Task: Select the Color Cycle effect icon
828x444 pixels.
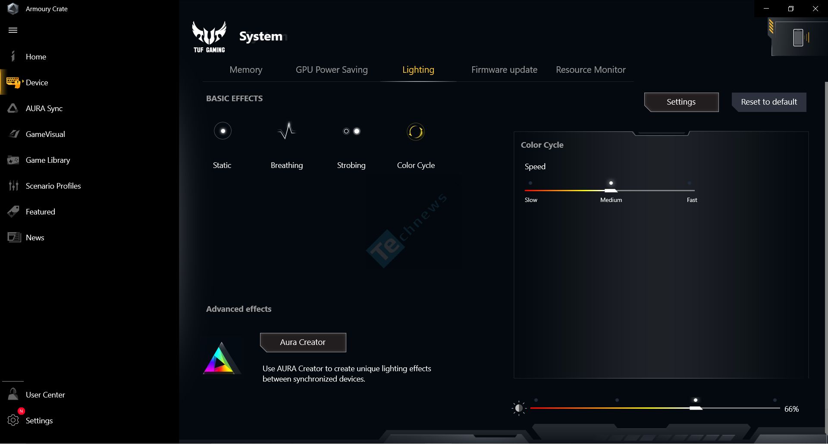Action: coord(416,132)
